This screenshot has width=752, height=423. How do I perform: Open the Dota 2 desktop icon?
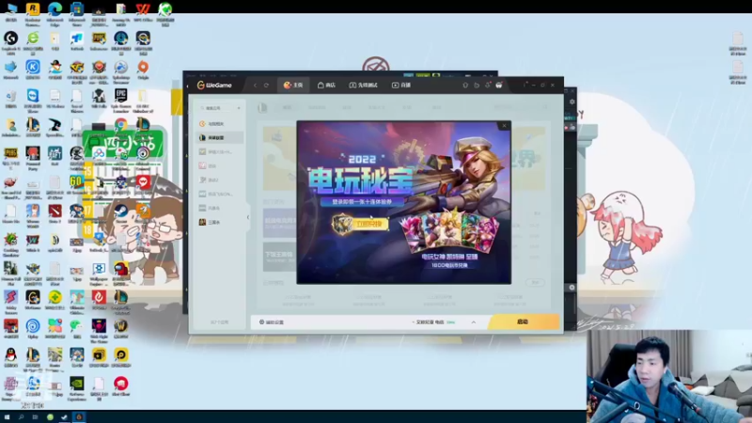pyautogui.click(x=55, y=214)
